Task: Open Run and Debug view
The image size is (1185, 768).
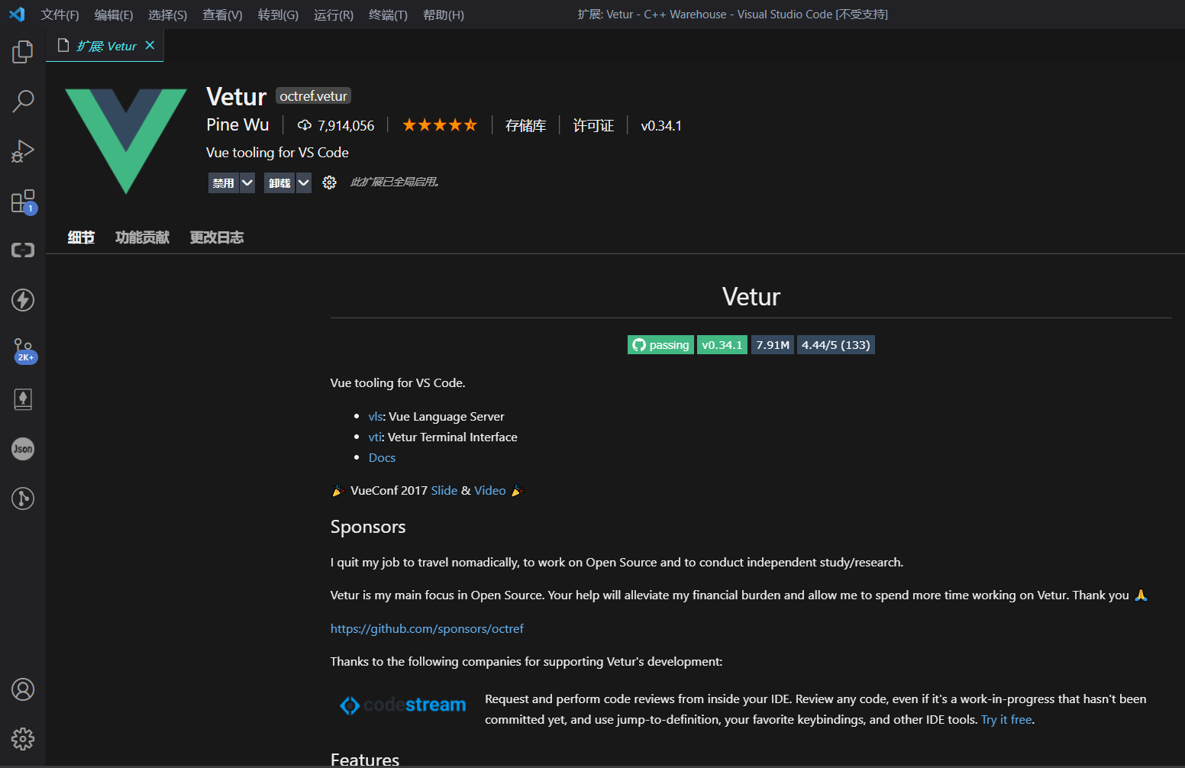Action: coord(23,151)
